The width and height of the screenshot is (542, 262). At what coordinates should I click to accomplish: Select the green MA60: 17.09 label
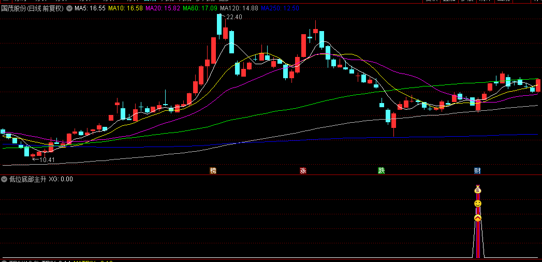[200, 8]
